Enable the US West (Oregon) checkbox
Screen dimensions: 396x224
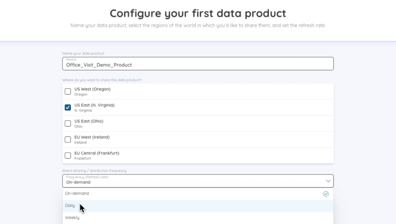[68, 91]
